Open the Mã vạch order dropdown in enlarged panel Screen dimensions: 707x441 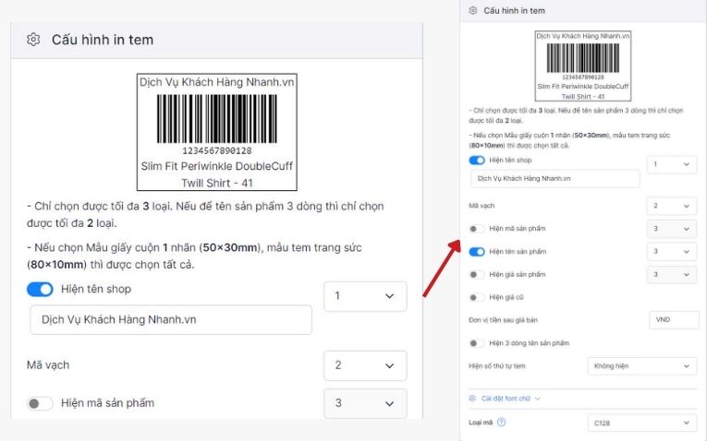coord(365,365)
